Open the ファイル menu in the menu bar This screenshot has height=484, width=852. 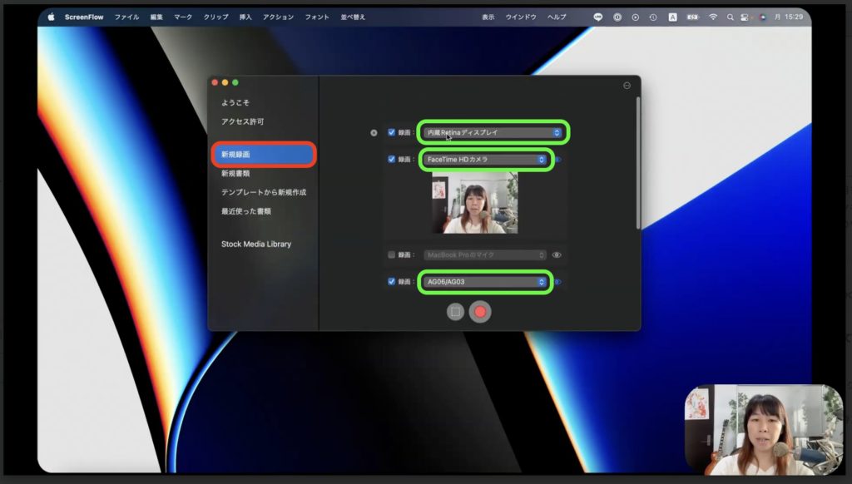(x=126, y=17)
